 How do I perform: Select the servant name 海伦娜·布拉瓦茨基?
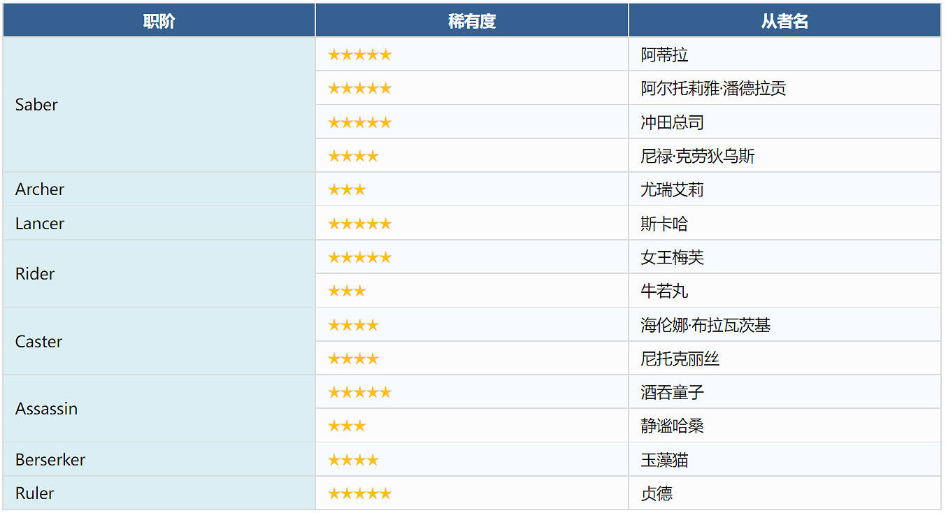tap(705, 325)
